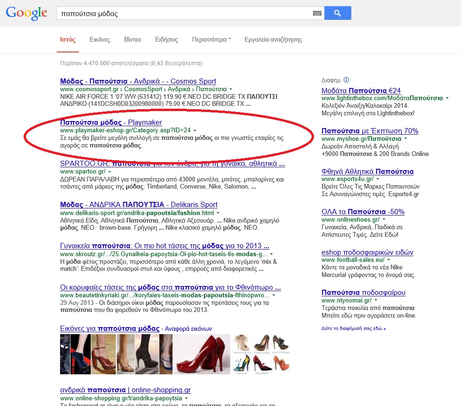Open the Γυναικεία παπούτσια hot τάσεις result
The image size is (461, 406).
165,246
